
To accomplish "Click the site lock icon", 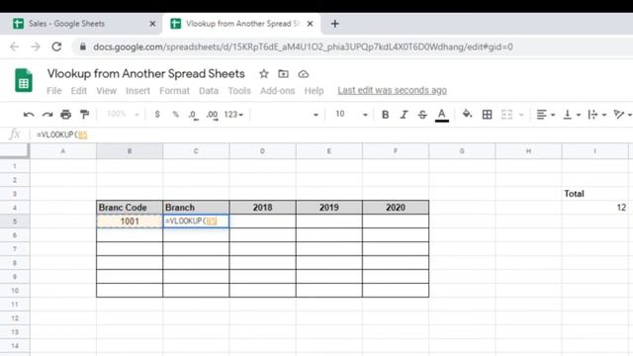I will 83,46.
